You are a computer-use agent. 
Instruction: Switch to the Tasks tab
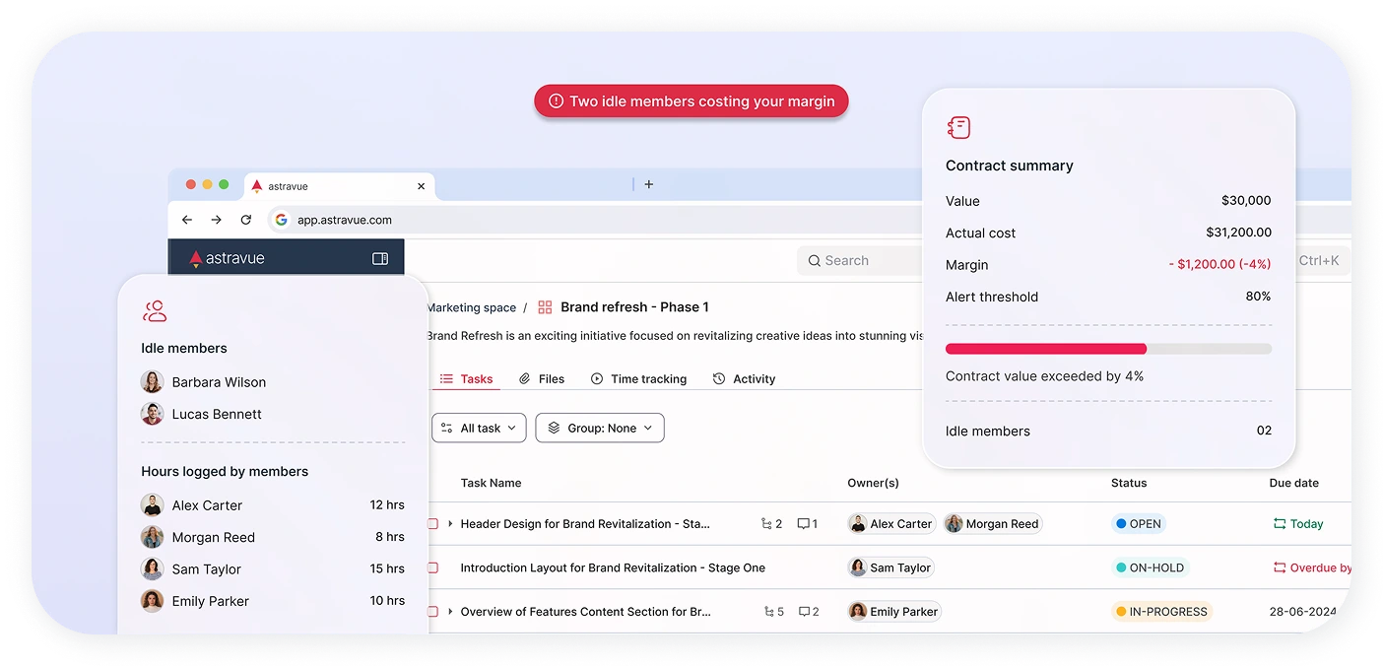(x=466, y=378)
